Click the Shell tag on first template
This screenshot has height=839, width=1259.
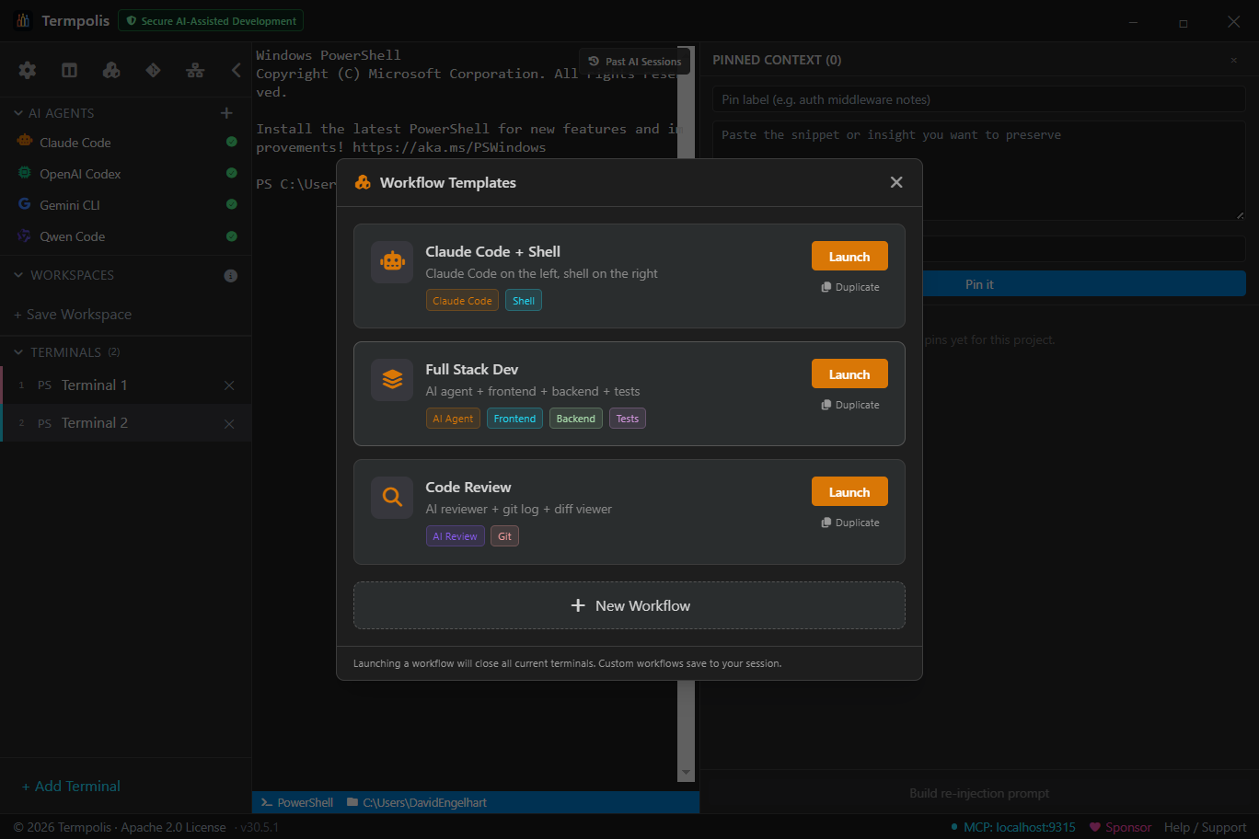[x=524, y=301]
